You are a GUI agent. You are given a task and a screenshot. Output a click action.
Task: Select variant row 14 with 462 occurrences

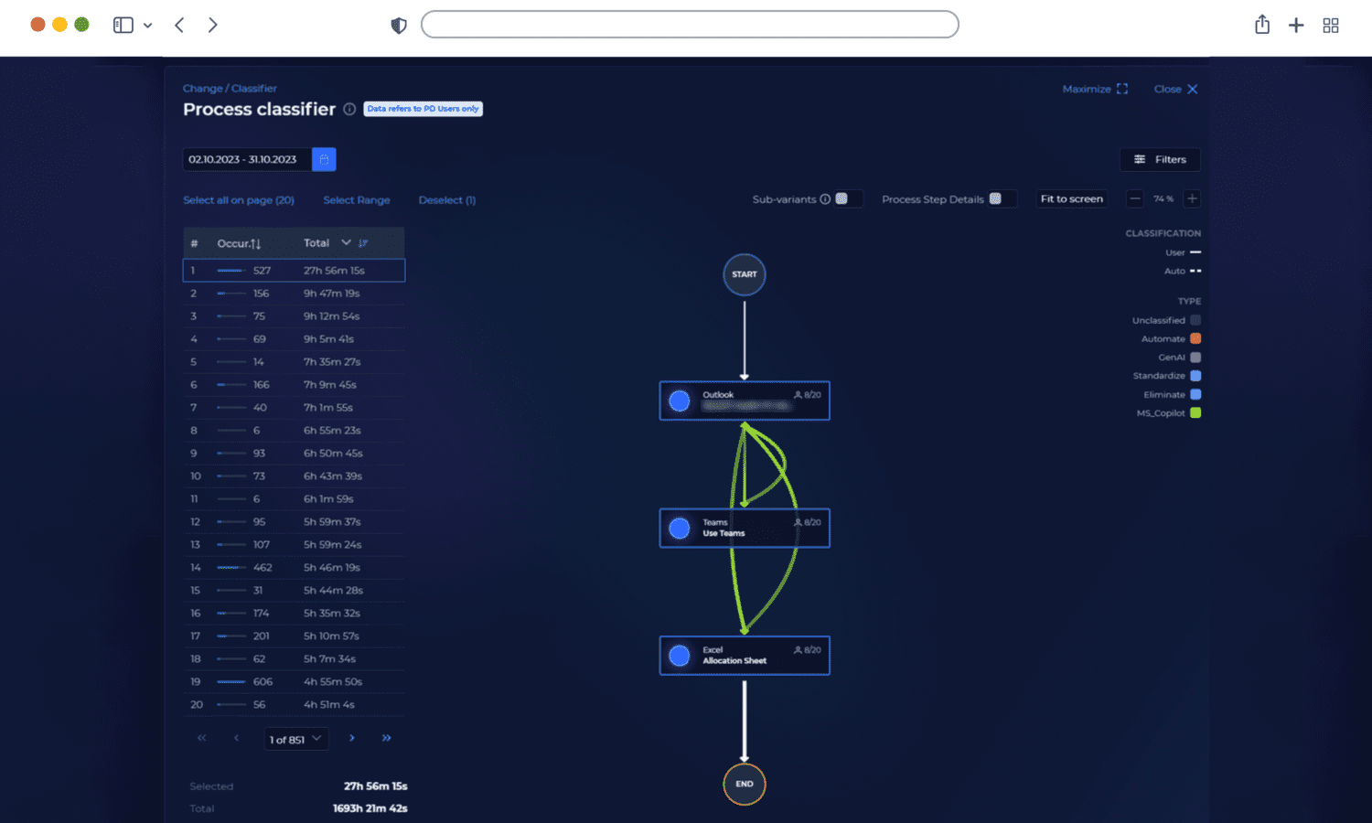293,567
